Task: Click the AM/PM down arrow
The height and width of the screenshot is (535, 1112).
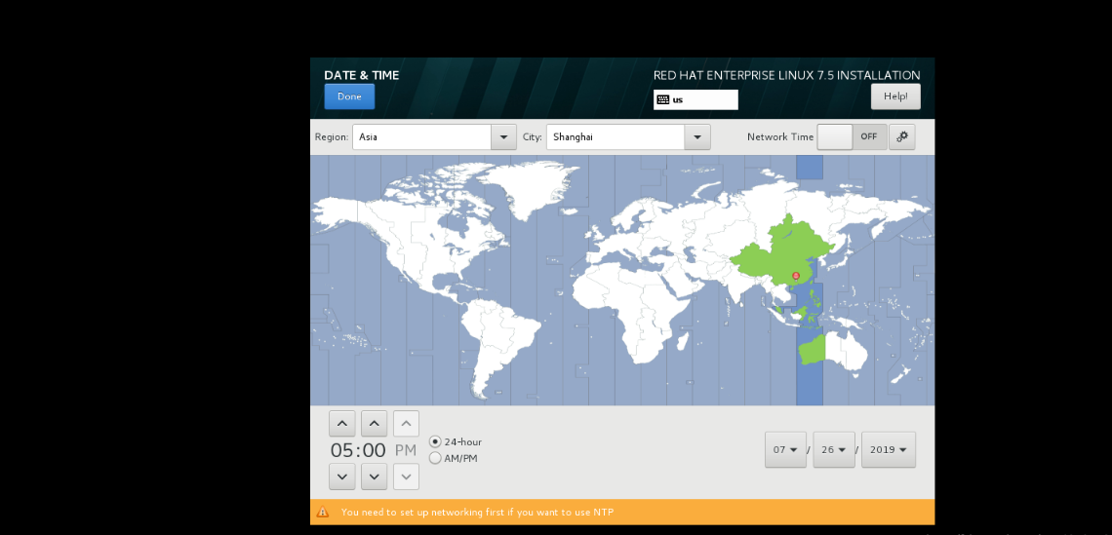Action: click(x=406, y=477)
